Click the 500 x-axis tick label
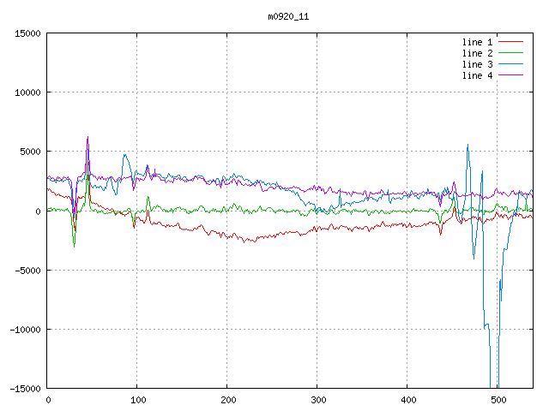This screenshot has width=549, height=411. 498,399
